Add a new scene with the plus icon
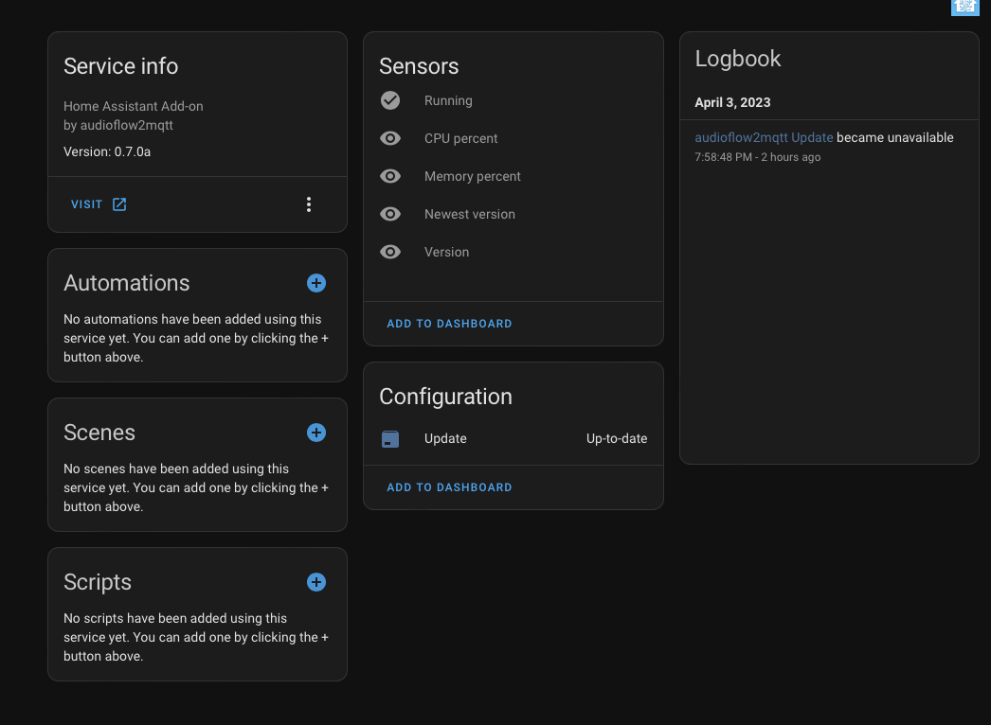Viewport: 991px width, 725px height. (x=315, y=432)
